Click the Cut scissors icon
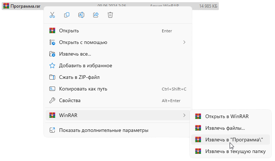 tap(52, 15)
